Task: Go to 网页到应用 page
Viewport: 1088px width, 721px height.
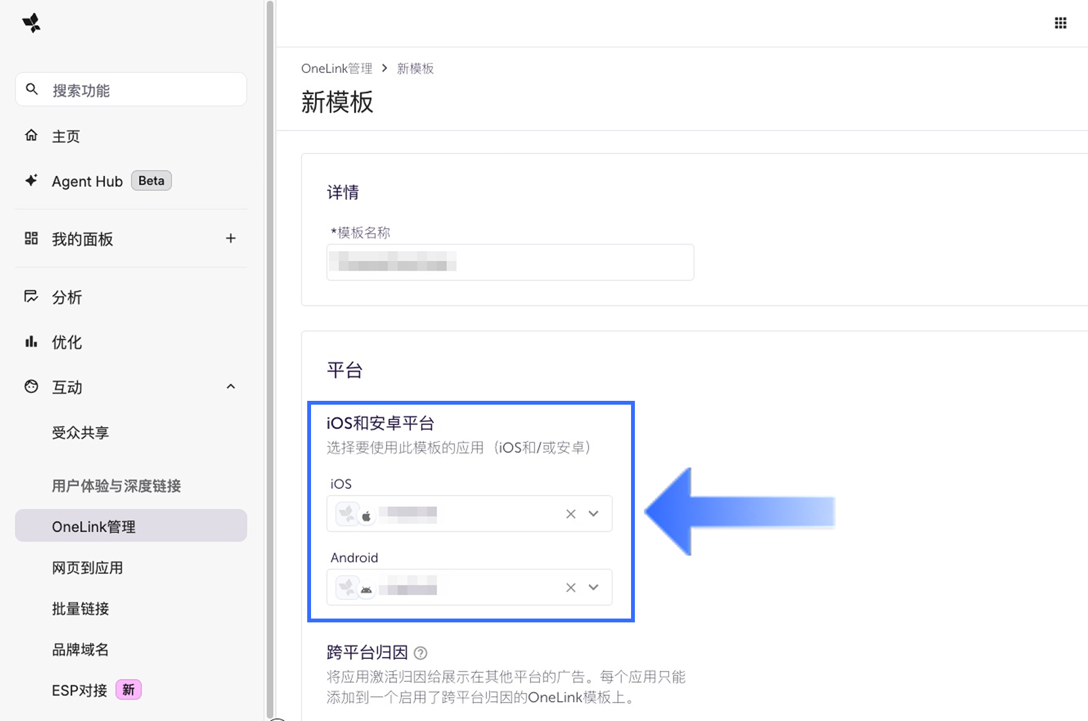Action: [88, 568]
